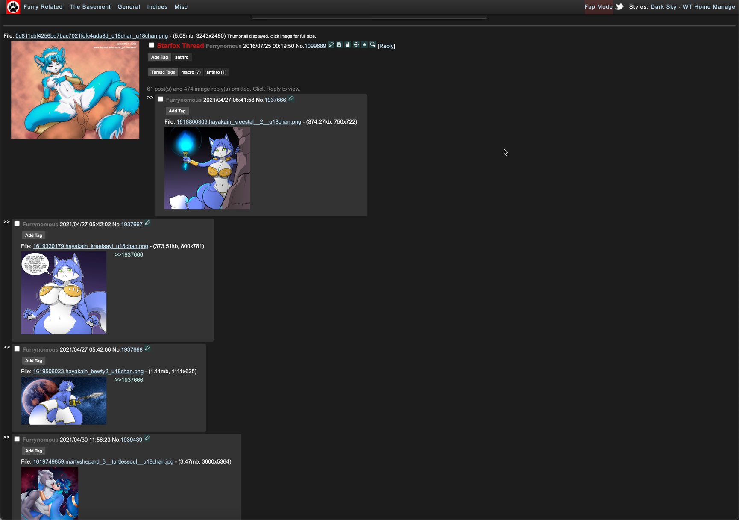Select the WT style
Viewport: 739px width, 520px height.
(x=688, y=7)
